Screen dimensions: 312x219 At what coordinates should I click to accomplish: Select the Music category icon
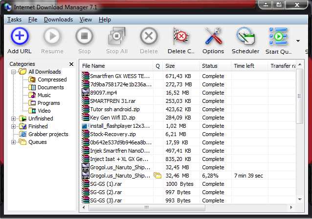point(32,95)
